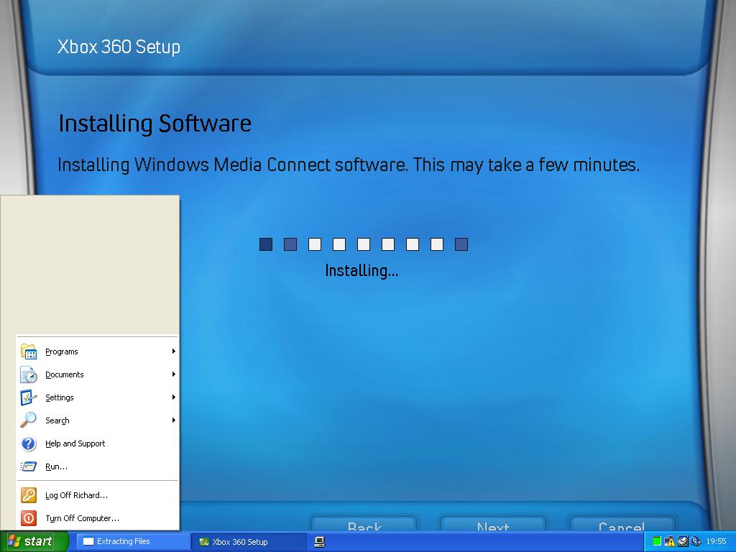736x552 pixels.
Task: Open Help and Support from Start menu
Action: 98,443
